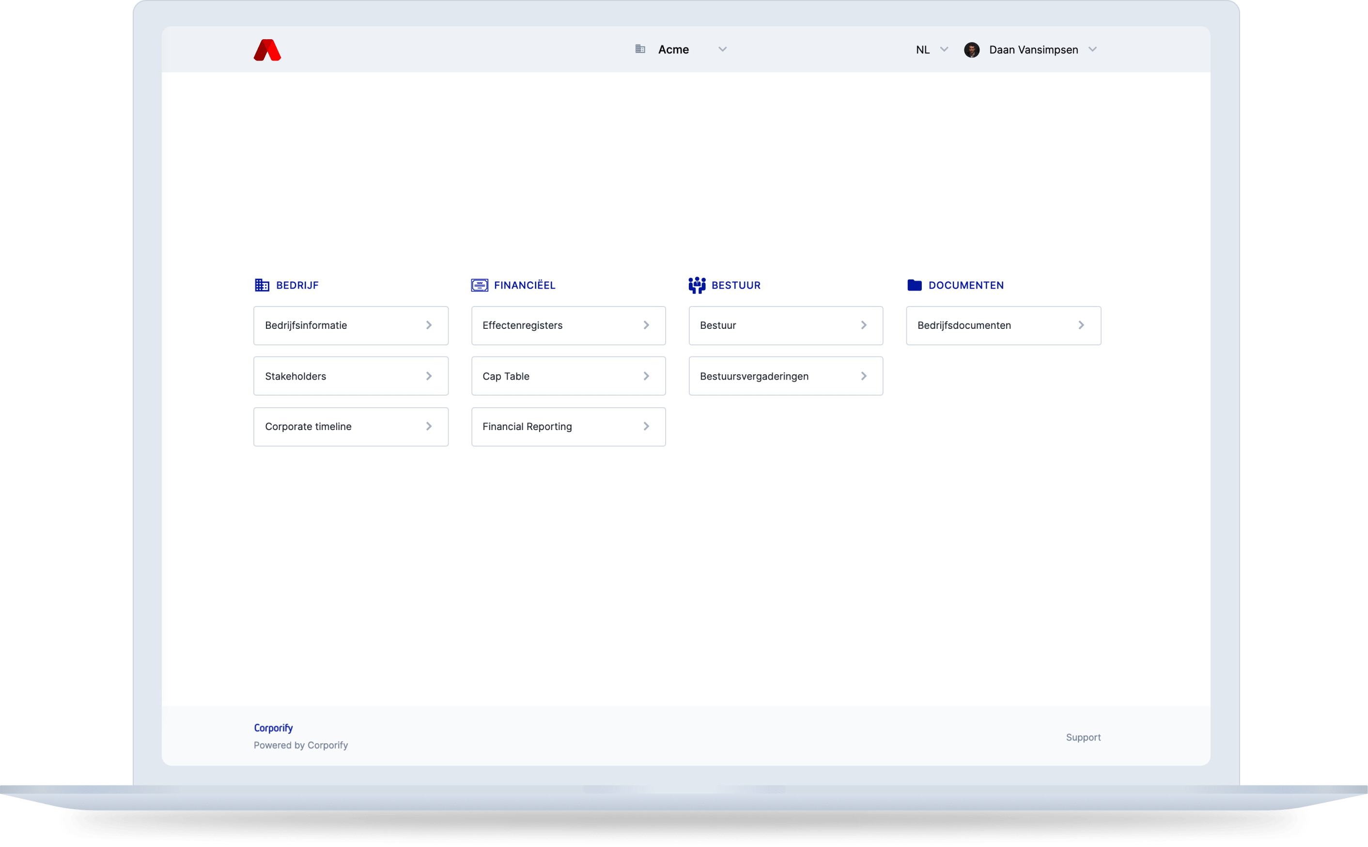This screenshot has height=847, width=1368.
Task: Click the building icon beside Acme
Action: (640, 49)
